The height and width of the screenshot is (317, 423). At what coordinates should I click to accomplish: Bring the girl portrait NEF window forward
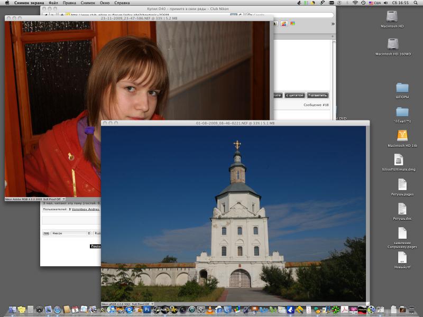click(139, 18)
